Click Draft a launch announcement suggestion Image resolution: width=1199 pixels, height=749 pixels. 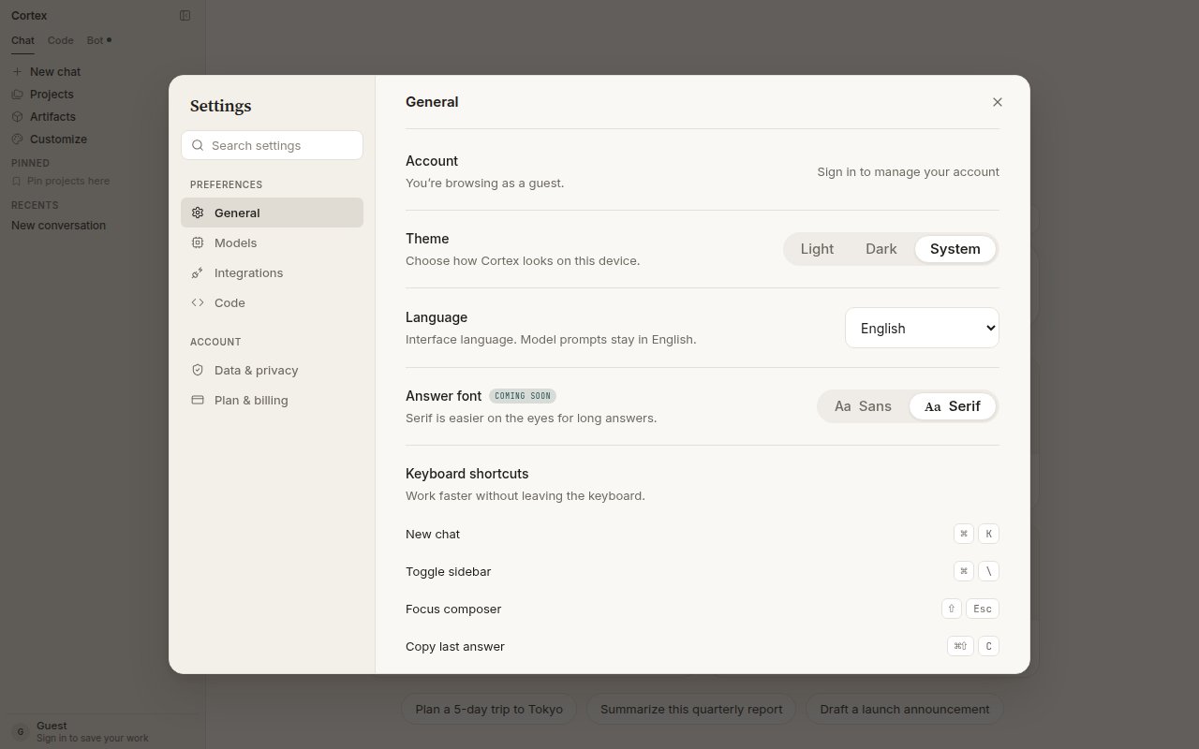905,709
